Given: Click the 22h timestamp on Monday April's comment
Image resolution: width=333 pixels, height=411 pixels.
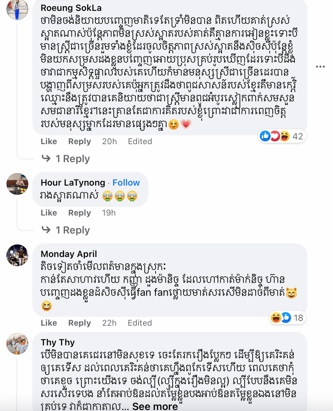Looking at the screenshot, I should pos(109,323).
